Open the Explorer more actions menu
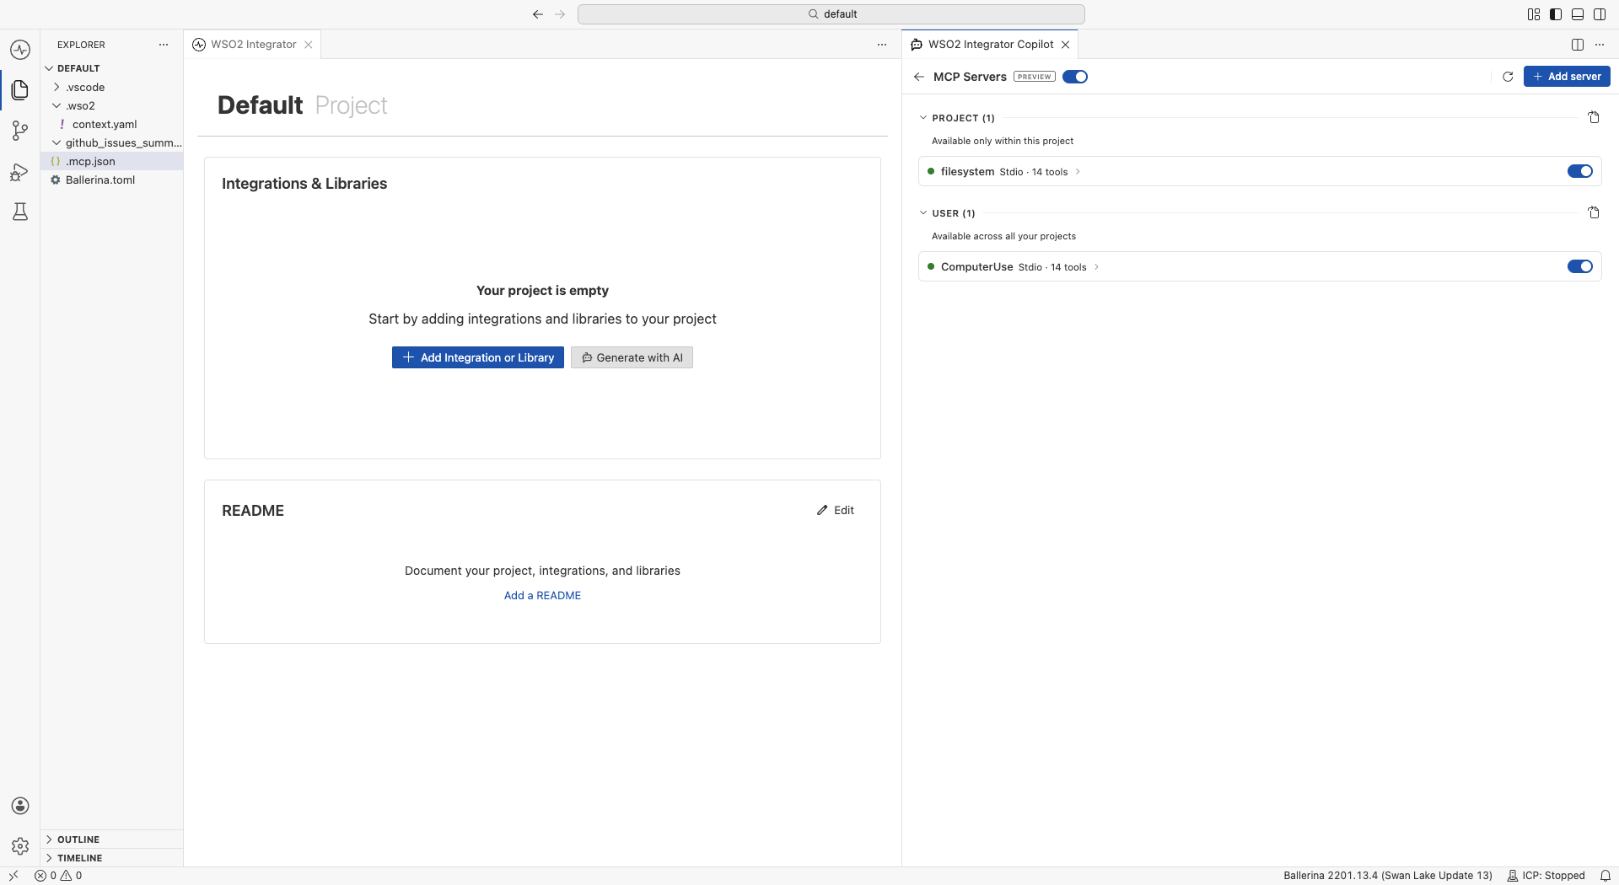This screenshot has width=1619, height=885. tap(164, 45)
